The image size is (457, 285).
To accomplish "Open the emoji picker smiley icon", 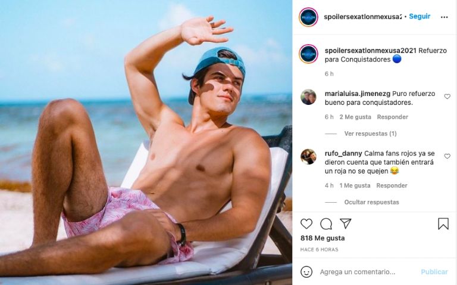I will tap(306, 272).
